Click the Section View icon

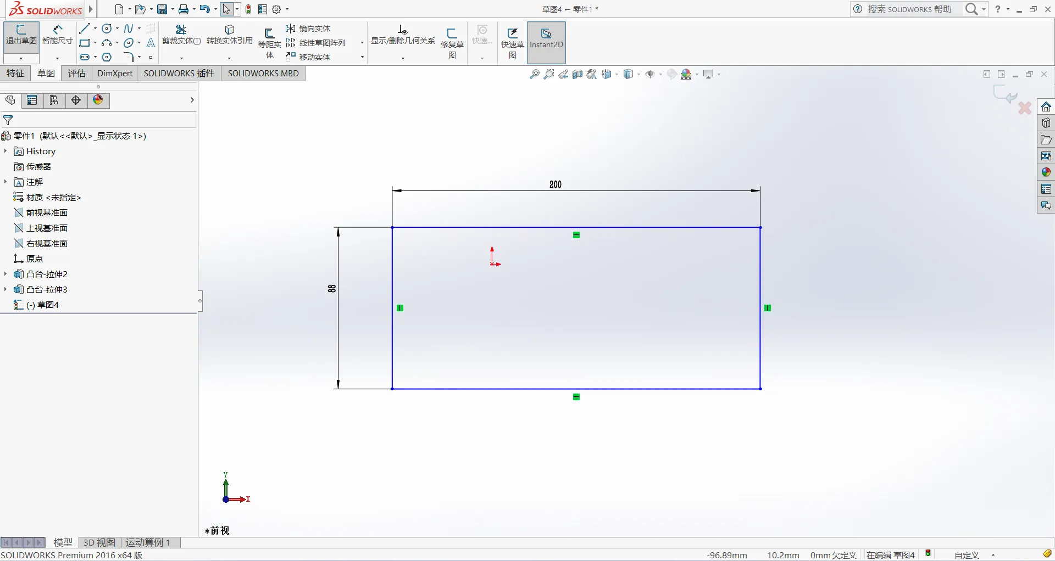577,74
